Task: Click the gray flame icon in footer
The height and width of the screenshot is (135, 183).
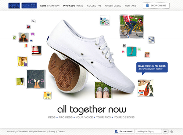Action: click(x=172, y=131)
